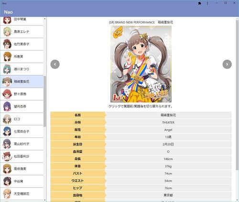Click the 出身地 label cell

pos(78,195)
